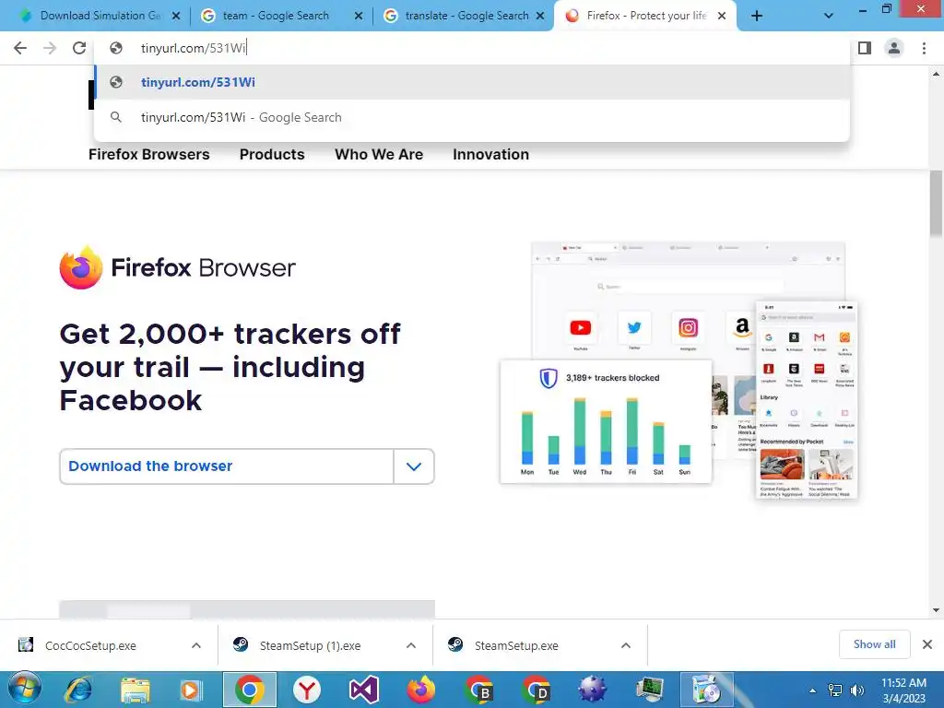This screenshot has height=708, width=944.
Task: Click the scrollbar down arrow
Action: point(936,610)
